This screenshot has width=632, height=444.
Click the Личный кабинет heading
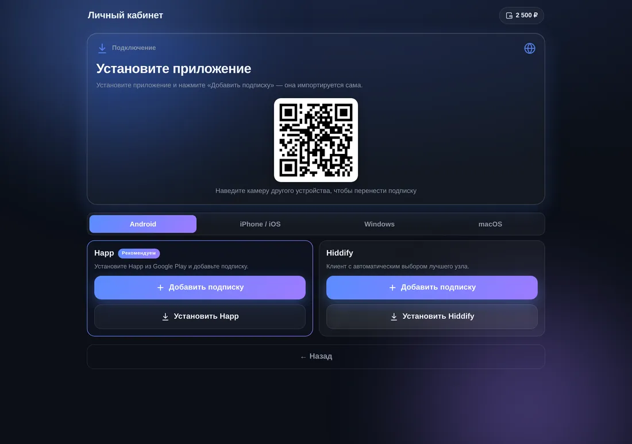(125, 16)
